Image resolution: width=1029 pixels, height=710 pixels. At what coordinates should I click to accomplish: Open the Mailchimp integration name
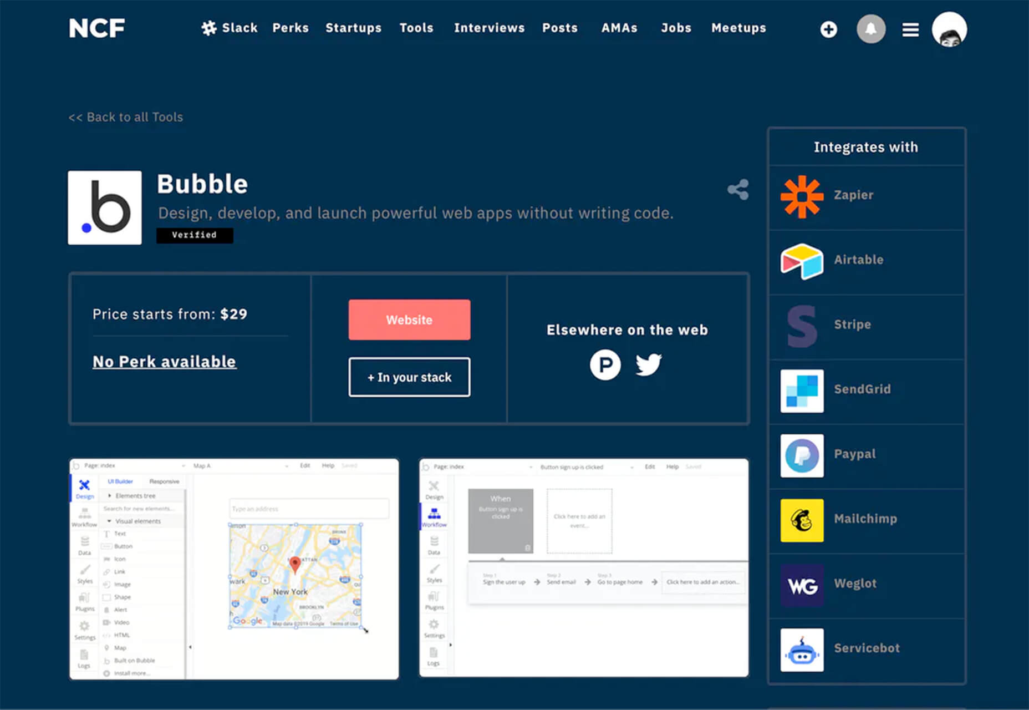(865, 519)
